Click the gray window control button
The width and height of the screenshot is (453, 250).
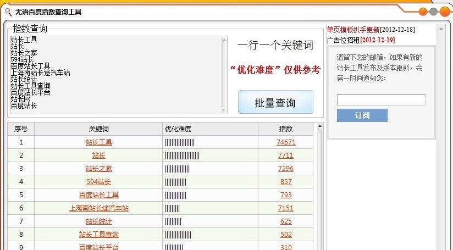point(433,12)
